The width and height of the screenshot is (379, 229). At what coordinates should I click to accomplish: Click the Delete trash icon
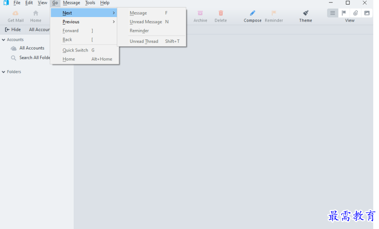pyautogui.click(x=221, y=13)
